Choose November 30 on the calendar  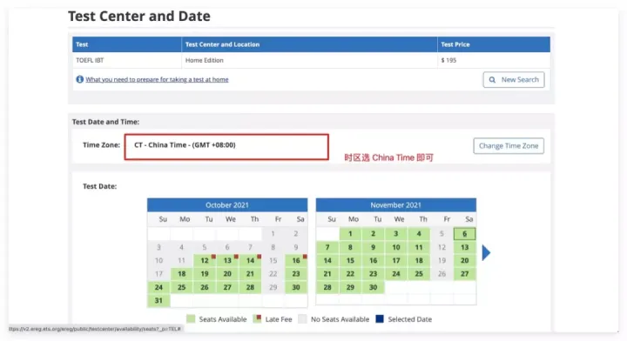point(373,287)
